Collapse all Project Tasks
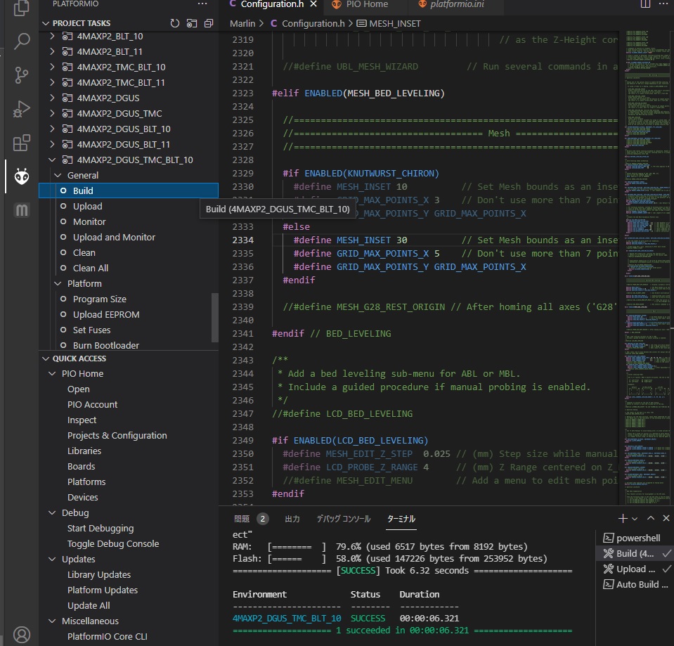The width and height of the screenshot is (674, 646). [x=209, y=23]
